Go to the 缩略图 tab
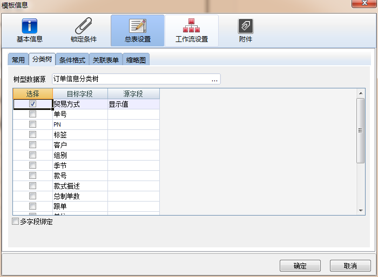Screen dimensions: 378x277 [136, 60]
